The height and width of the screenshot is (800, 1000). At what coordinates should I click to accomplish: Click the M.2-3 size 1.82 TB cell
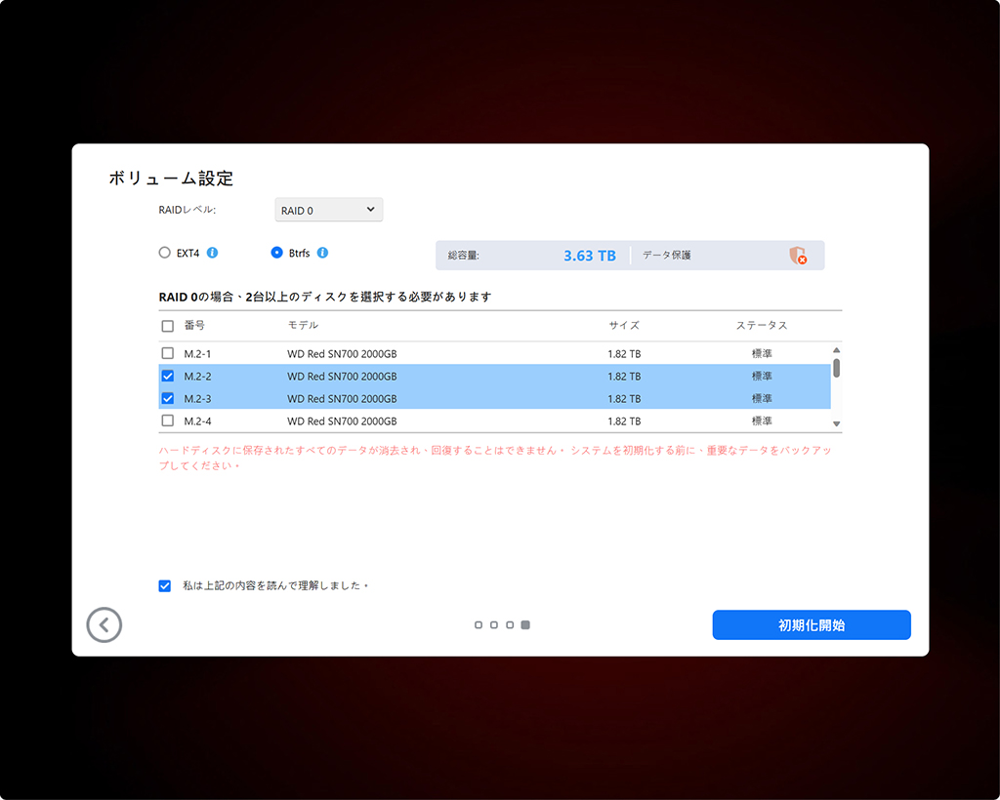pos(624,399)
